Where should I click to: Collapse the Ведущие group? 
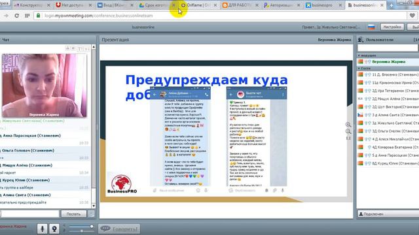tap(359, 55)
